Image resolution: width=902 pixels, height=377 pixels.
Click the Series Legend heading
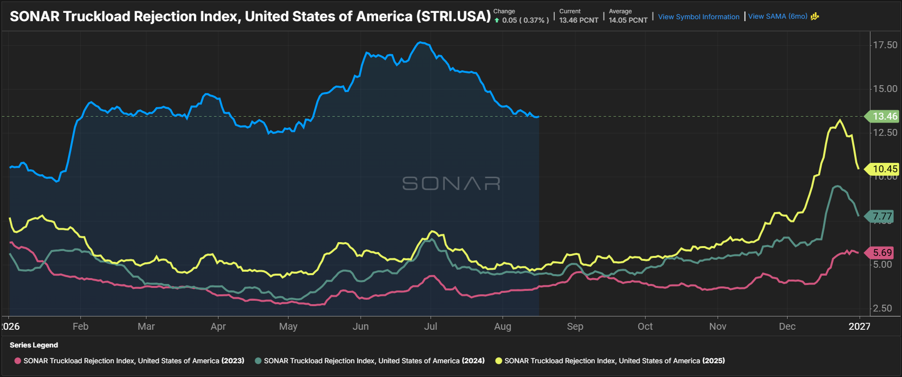coord(34,345)
